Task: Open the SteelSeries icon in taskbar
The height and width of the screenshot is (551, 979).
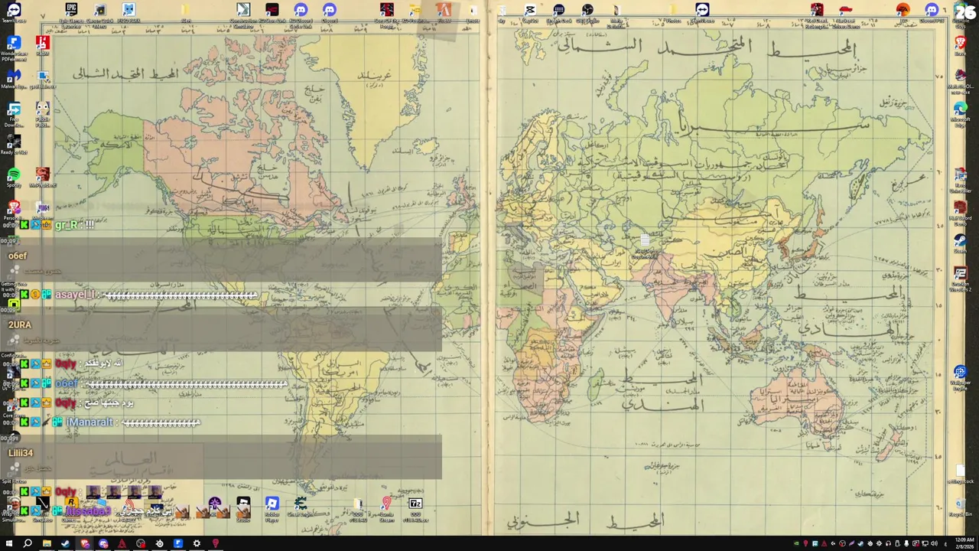Action: coord(159,543)
